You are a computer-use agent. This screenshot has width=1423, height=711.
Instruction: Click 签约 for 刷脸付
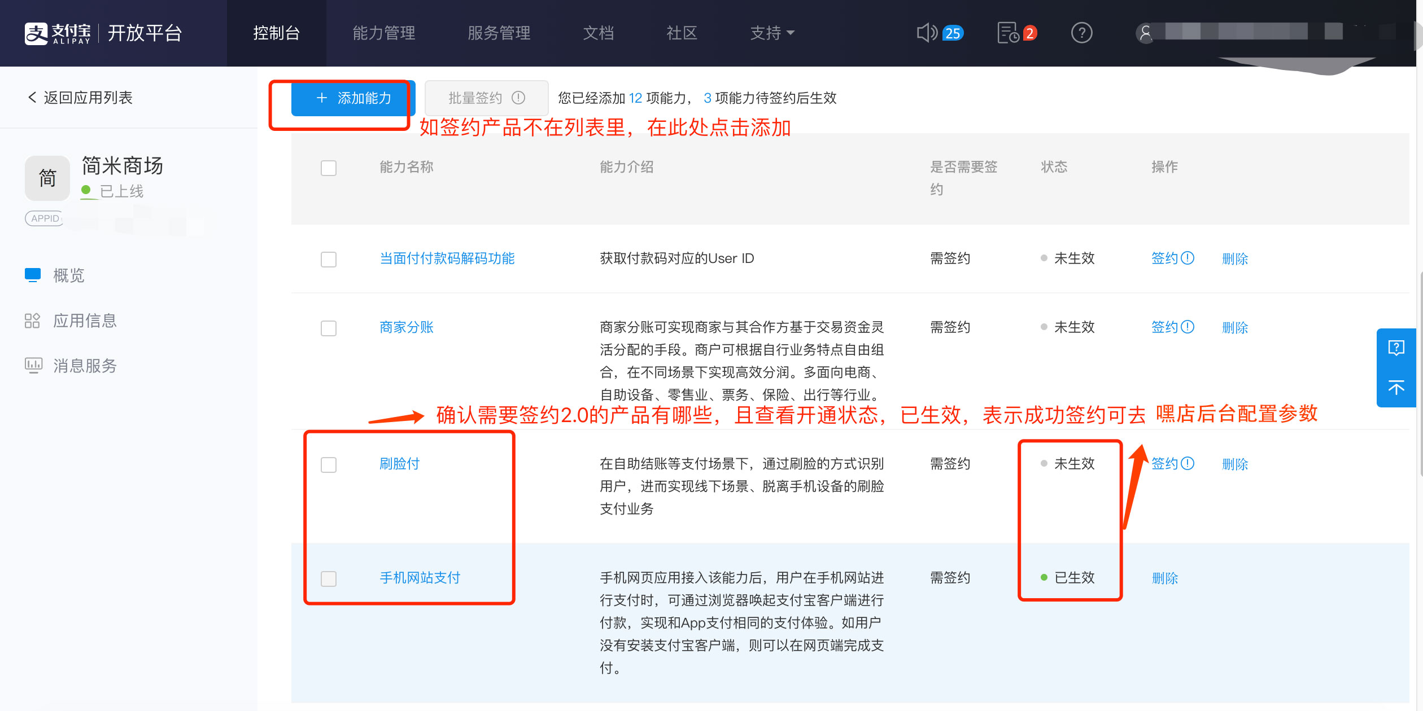(1164, 464)
